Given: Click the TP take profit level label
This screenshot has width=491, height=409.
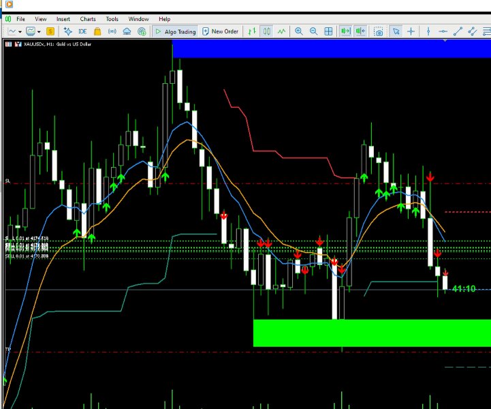Looking at the screenshot, I should tap(8, 349).
